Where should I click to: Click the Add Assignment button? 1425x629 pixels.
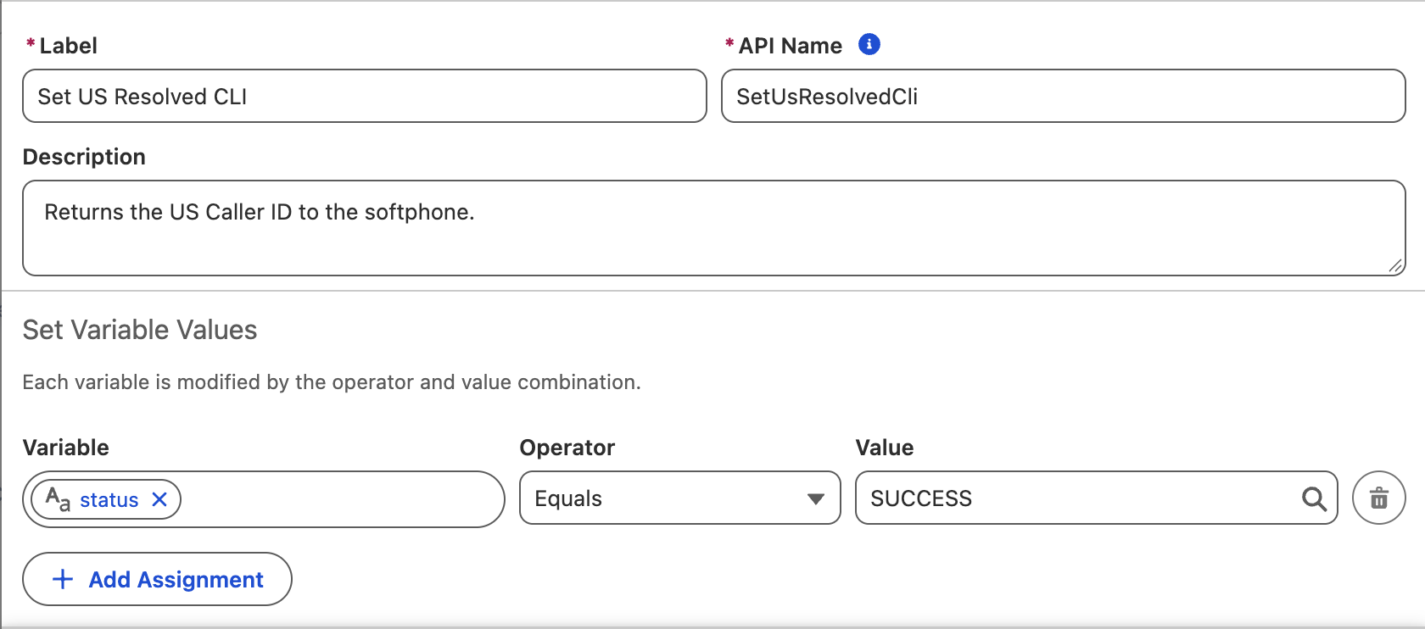157,579
